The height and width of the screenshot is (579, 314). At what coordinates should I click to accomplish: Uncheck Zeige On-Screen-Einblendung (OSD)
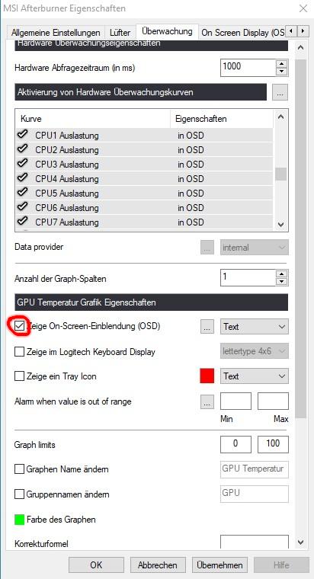click(20, 326)
